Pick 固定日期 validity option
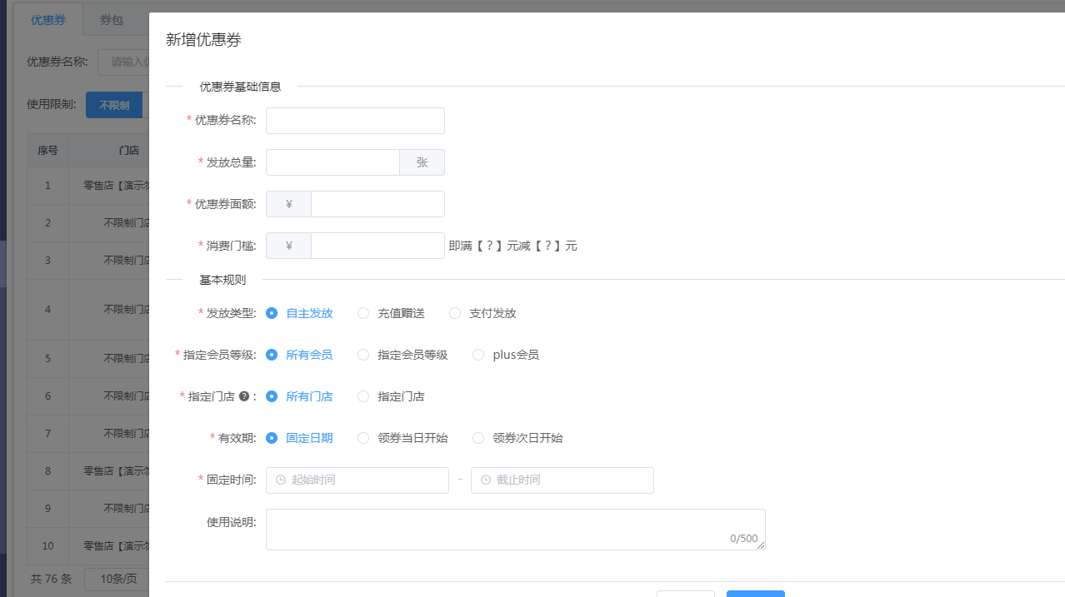 (x=299, y=438)
